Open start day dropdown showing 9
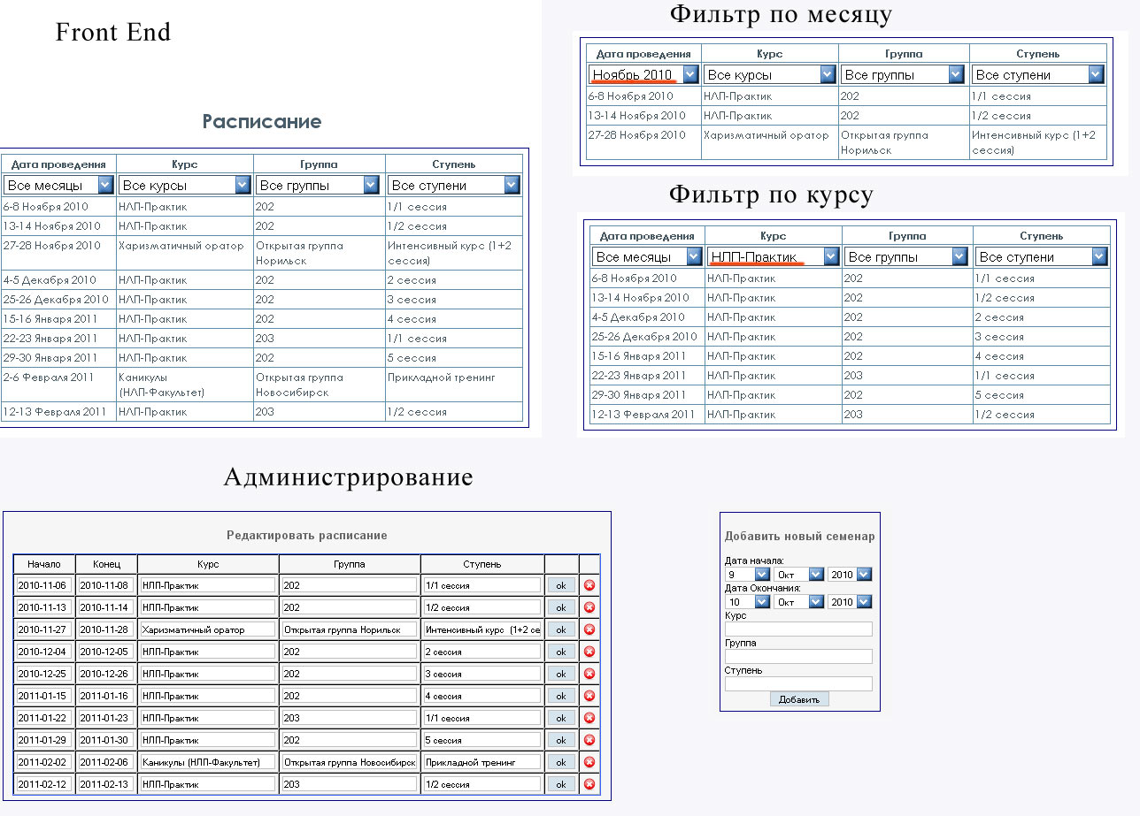Viewport: 1140px width, 816px height. point(747,575)
